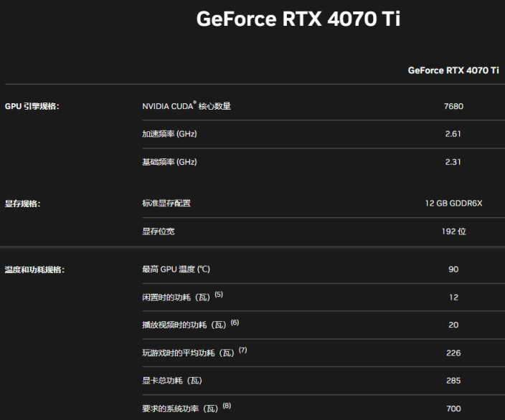Click the 7680 CUDA core count value
Screen dimensions: 505x420
453,106
